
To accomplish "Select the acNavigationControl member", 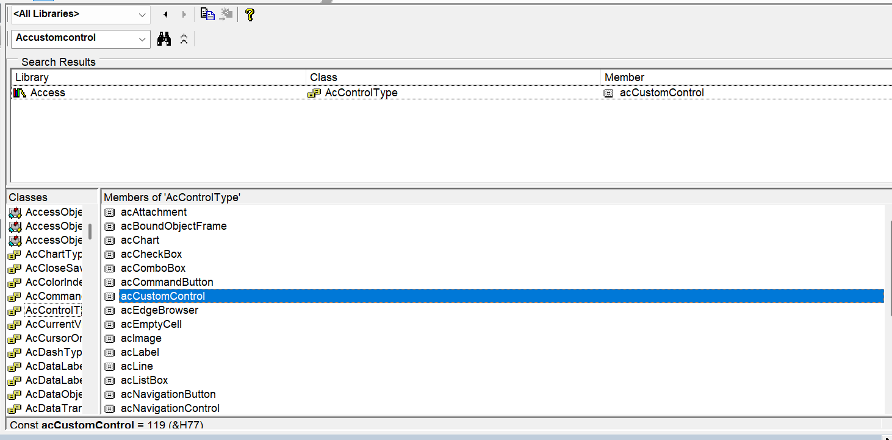I will tap(170, 408).
